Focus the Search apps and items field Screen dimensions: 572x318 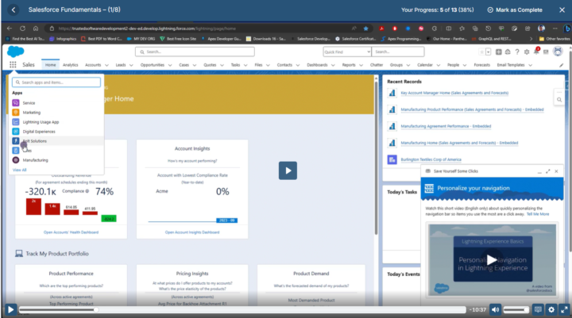pos(56,82)
